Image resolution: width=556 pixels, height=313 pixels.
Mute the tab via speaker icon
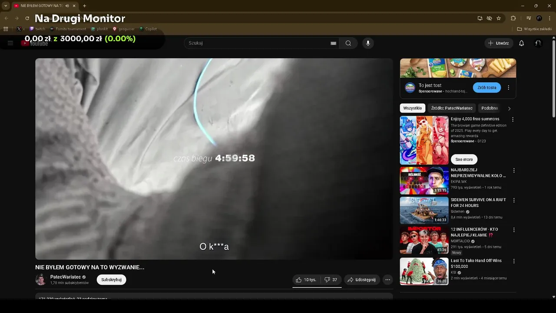[x=67, y=6]
